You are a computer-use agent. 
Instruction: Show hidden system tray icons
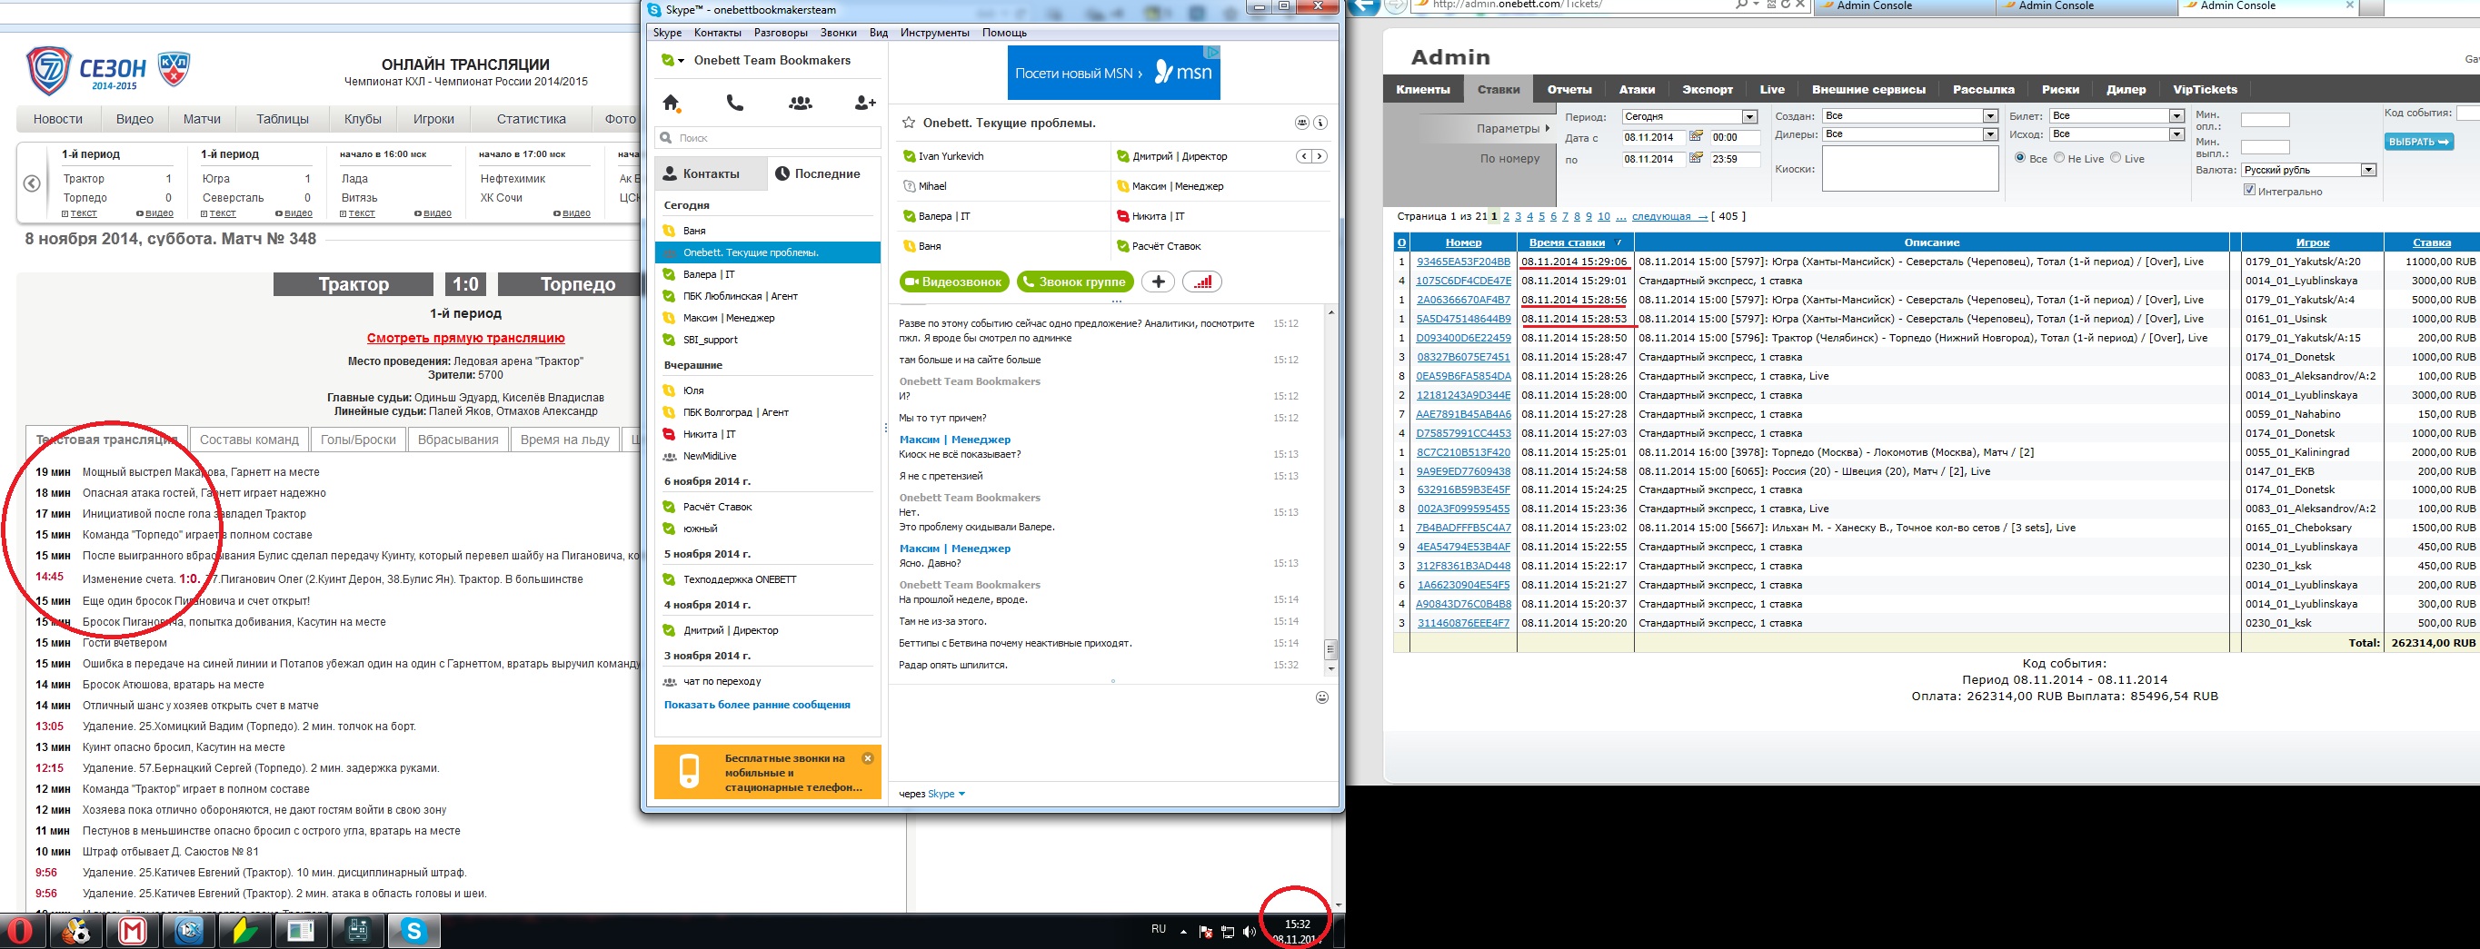(x=1183, y=932)
